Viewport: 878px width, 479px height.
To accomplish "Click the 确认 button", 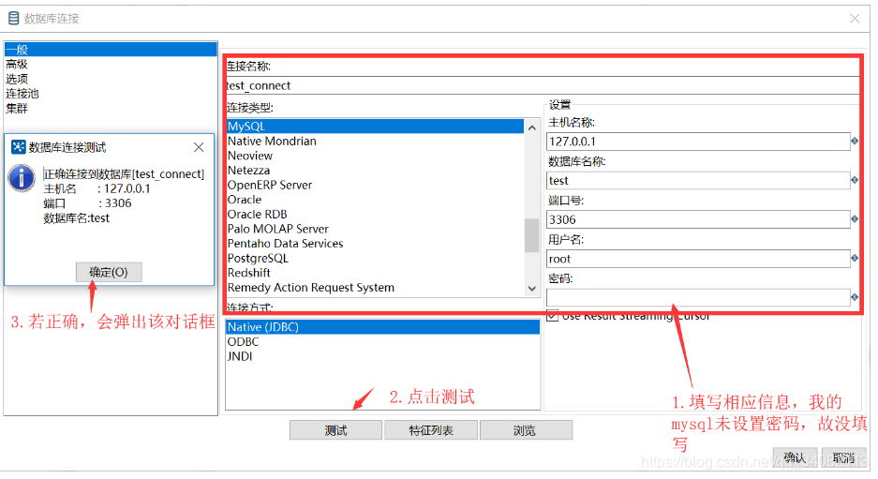I will tap(796, 457).
